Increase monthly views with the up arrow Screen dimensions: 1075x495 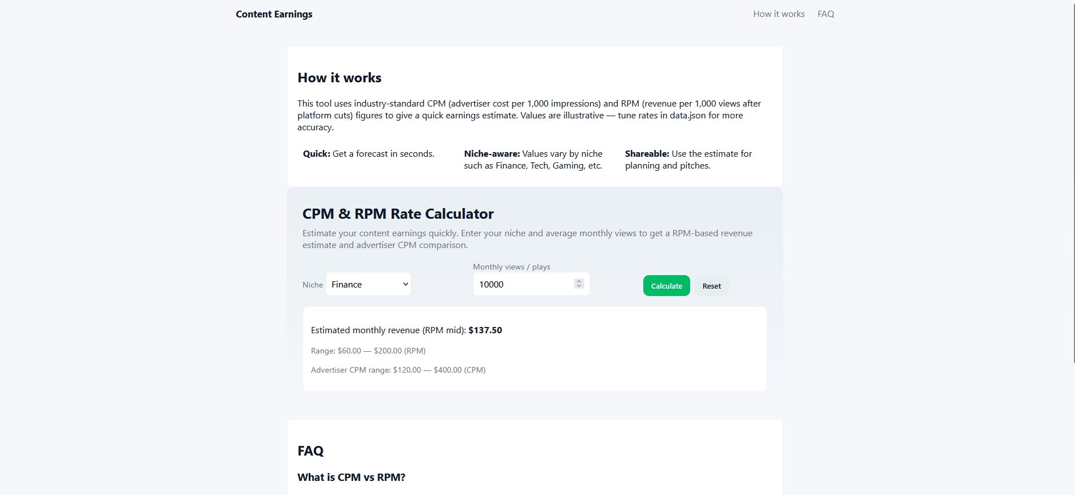[578, 281]
